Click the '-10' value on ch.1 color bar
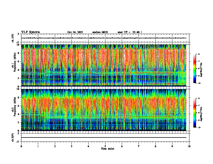The width and height of the screenshot is (213, 164). tap(199, 83)
